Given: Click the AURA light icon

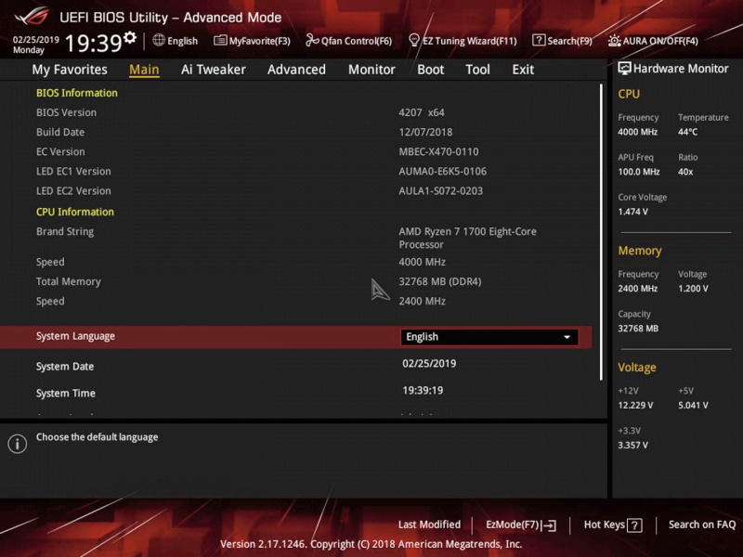Looking at the screenshot, I should pos(614,41).
